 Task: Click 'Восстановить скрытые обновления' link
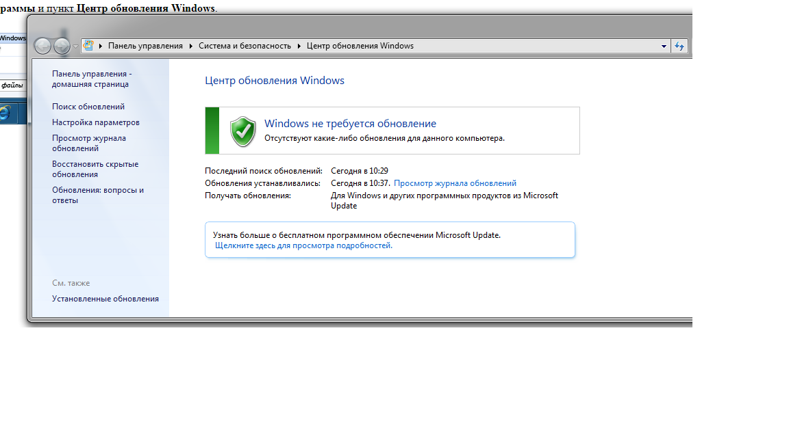tap(95, 169)
